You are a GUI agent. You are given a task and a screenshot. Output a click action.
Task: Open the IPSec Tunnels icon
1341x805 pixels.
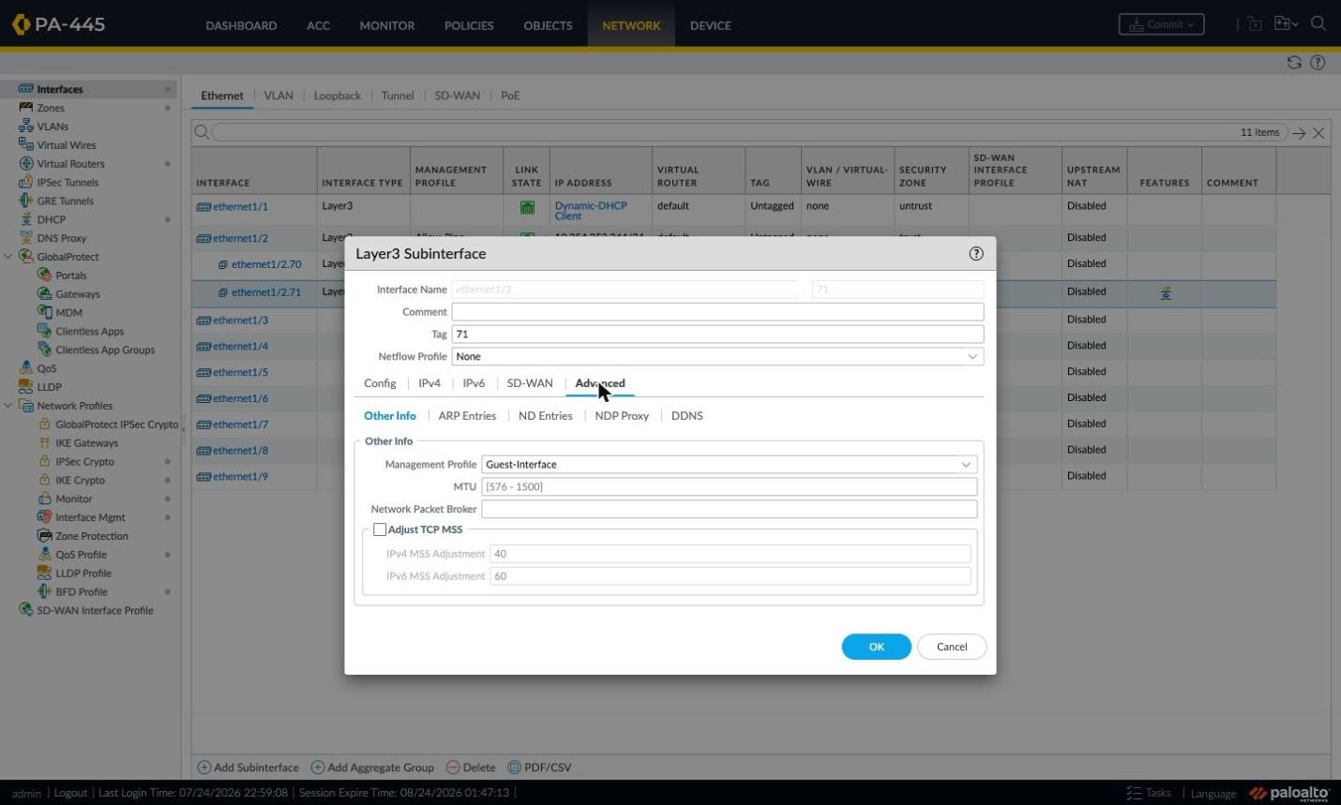(26, 183)
